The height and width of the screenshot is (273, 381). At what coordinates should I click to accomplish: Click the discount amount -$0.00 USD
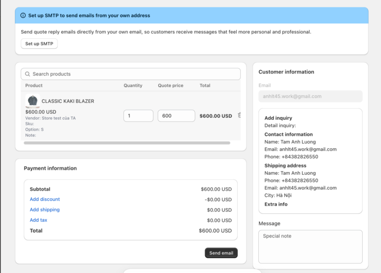point(218,200)
